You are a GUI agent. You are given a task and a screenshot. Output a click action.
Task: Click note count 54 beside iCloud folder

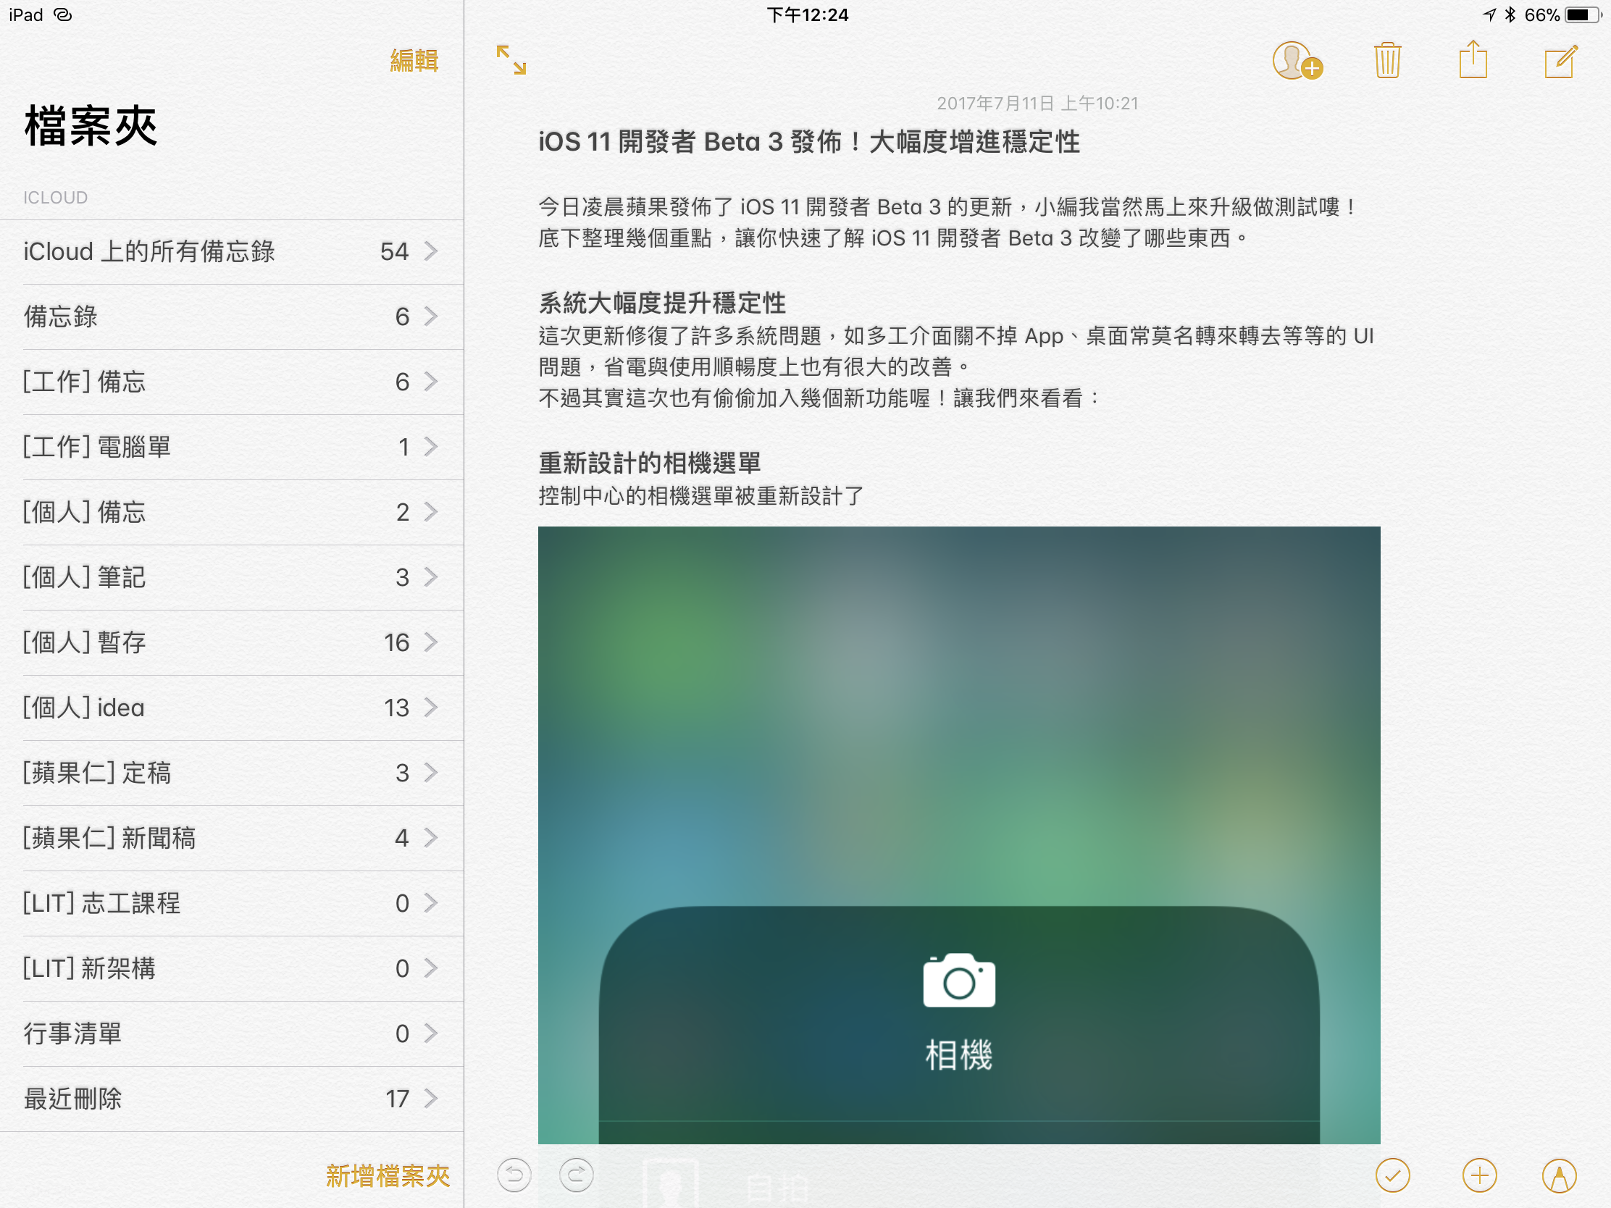394,252
